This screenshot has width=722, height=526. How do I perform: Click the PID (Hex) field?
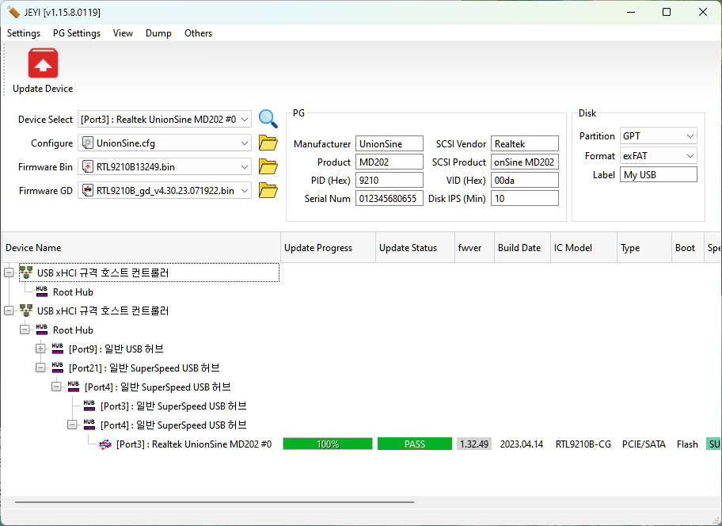[x=389, y=180]
